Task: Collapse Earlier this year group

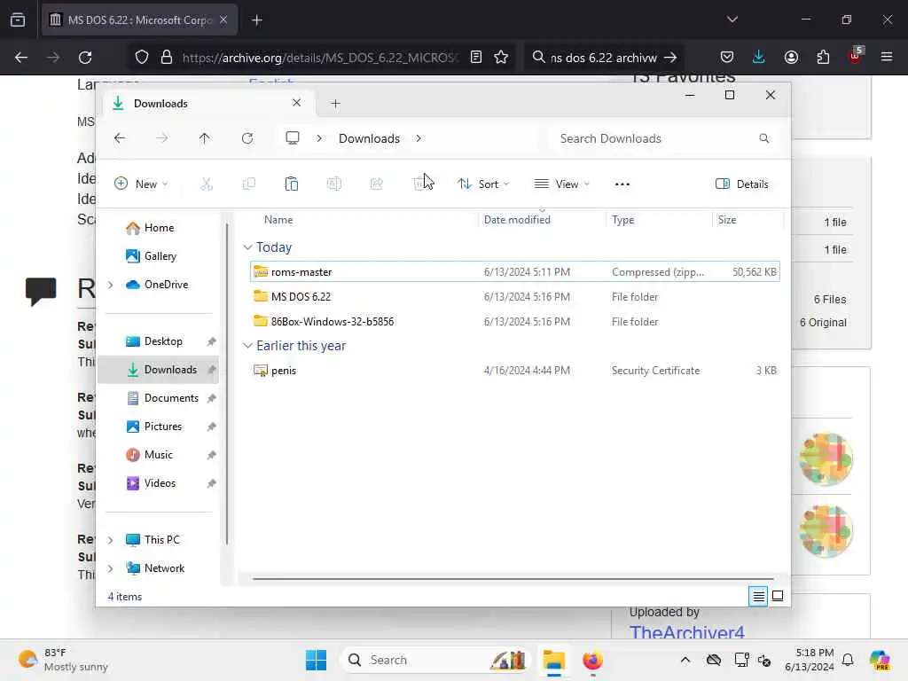Action: (247, 346)
